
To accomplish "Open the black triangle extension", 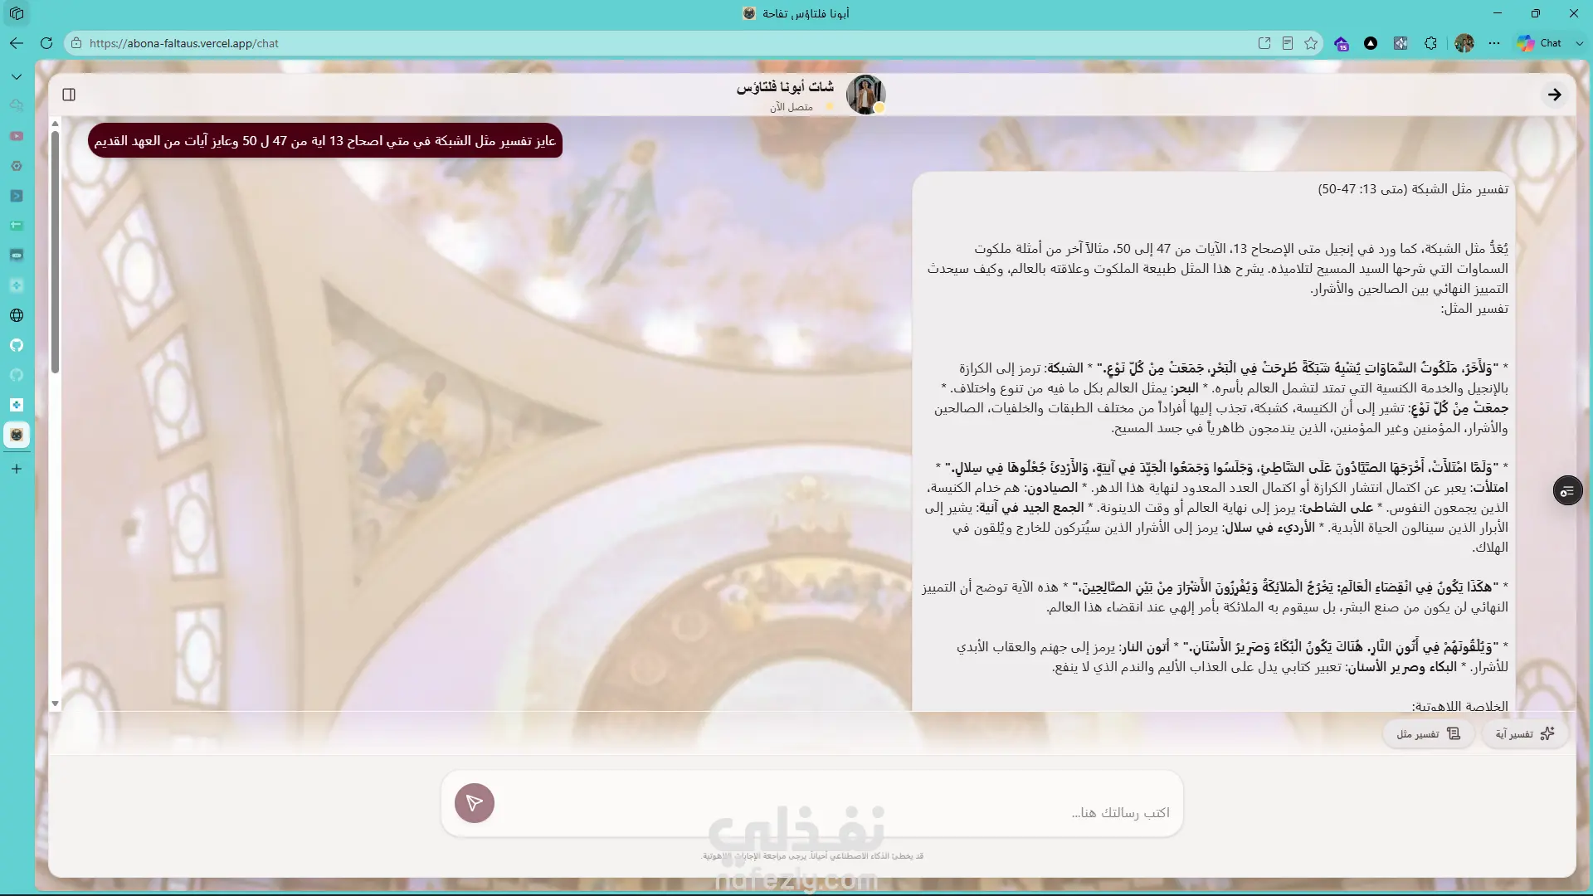I will [x=1371, y=43].
